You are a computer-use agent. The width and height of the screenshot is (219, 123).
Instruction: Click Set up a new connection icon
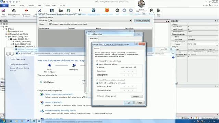42,94
